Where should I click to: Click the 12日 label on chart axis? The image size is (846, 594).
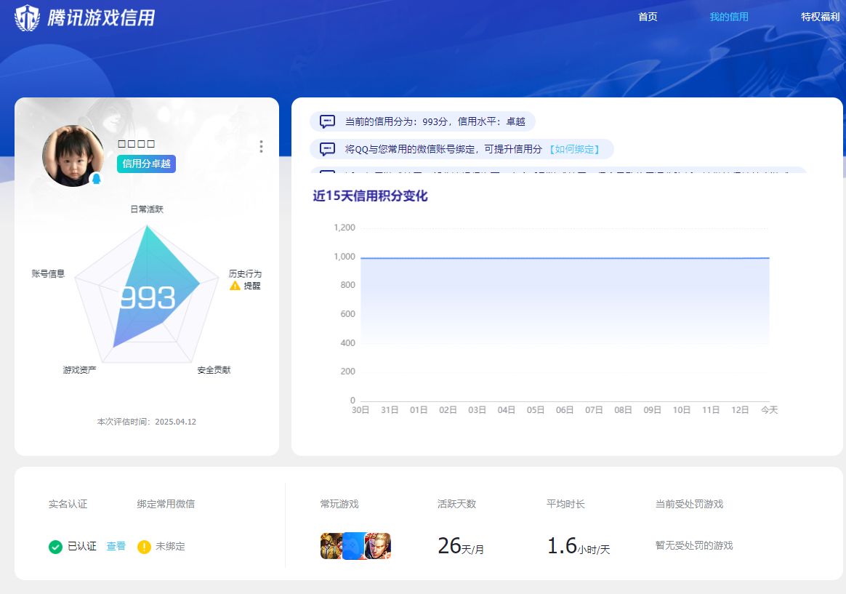[x=740, y=410]
